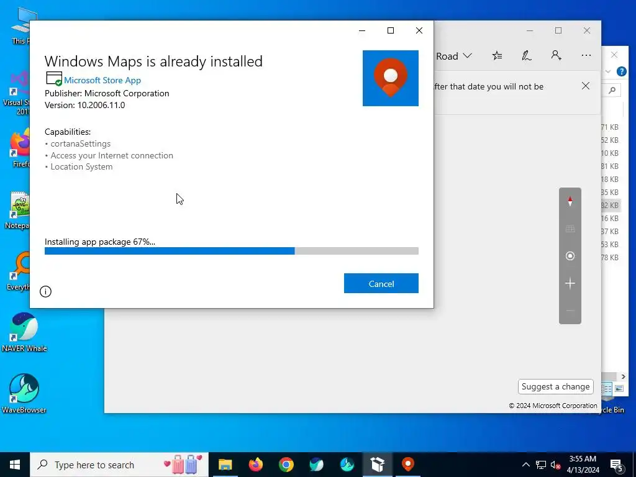Open NAVER Whale desktop shortcut
This screenshot has width=636, height=477.
tap(24, 333)
